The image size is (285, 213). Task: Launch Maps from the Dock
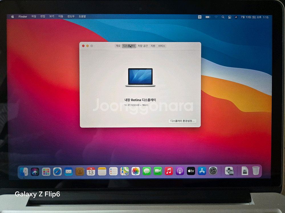(125, 171)
